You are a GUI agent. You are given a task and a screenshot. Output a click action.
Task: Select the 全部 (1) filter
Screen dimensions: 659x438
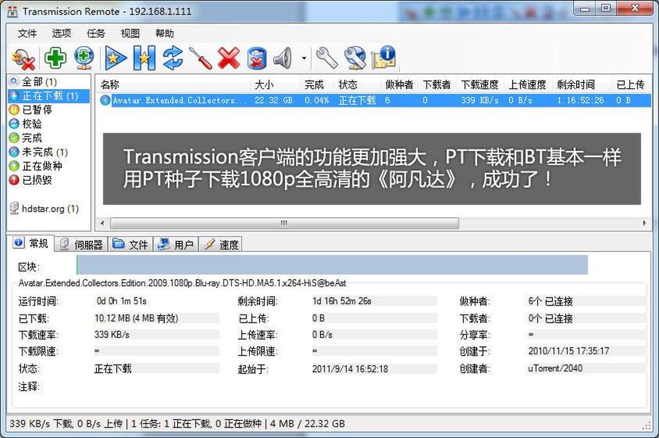tap(39, 82)
